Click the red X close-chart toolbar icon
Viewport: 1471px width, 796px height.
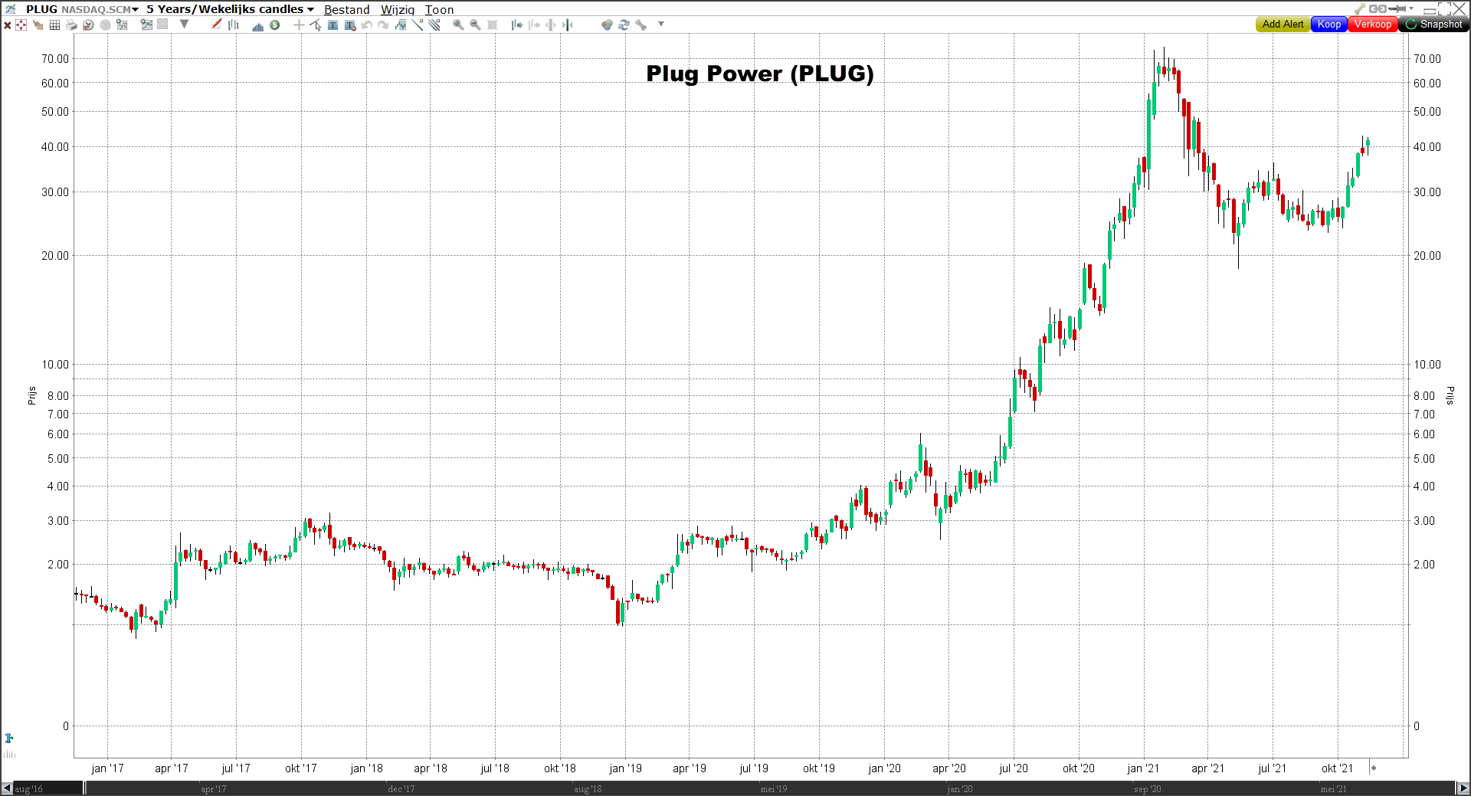(7, 25)
